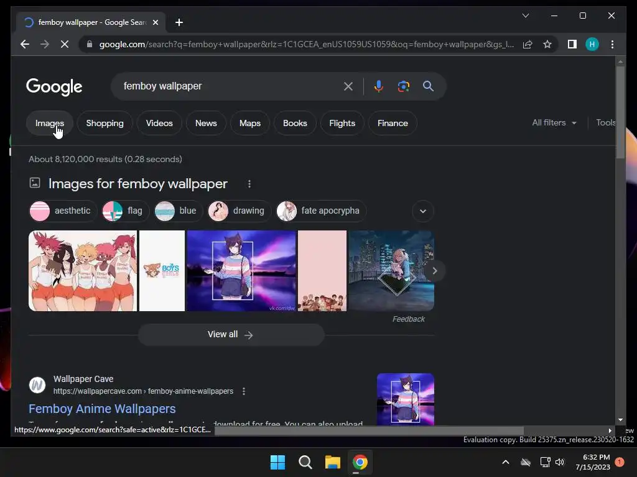Screen dimensions: 637x477
Task: Search by image with Google Lens
Action: [x=403, y=86]
